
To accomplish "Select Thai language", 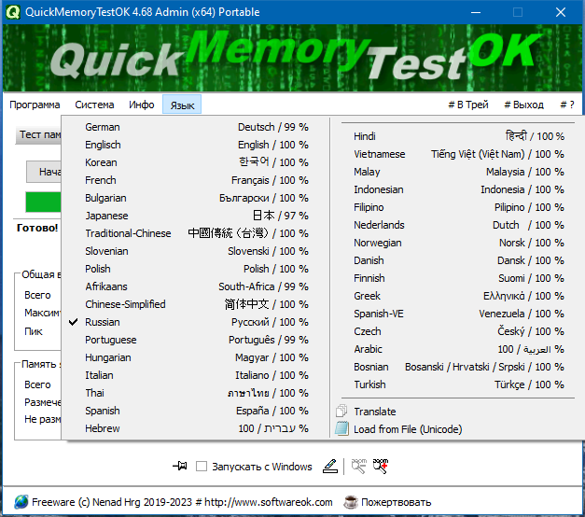I will (196, 393).
